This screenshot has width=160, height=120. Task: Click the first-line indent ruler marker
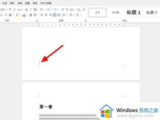click(x=39, y=23)
